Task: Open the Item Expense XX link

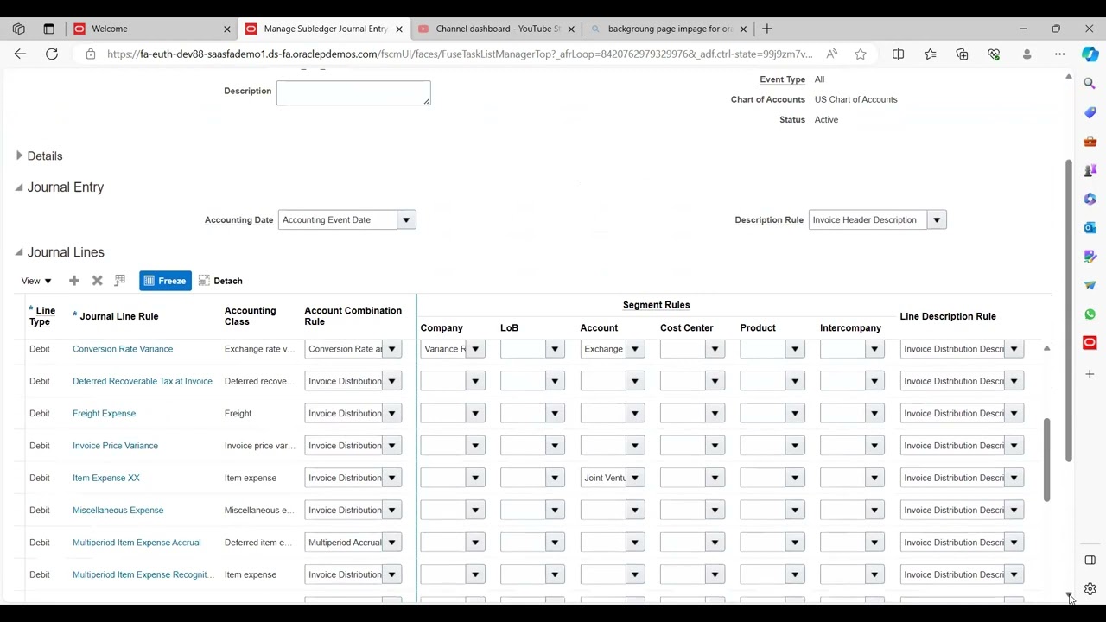Action: pos(106,478)
